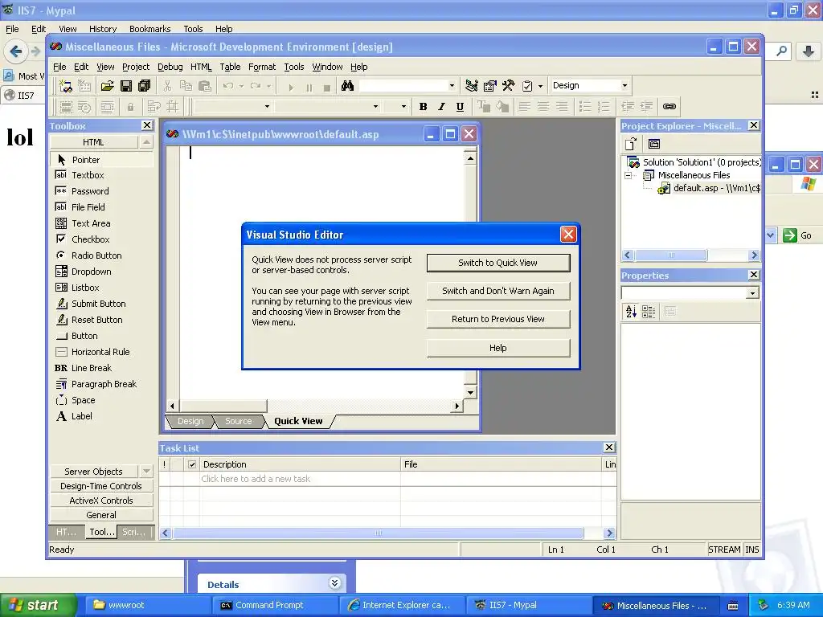The image size is (823, 617).
Task: Click the increase indent icon
Action: point(646,107)
